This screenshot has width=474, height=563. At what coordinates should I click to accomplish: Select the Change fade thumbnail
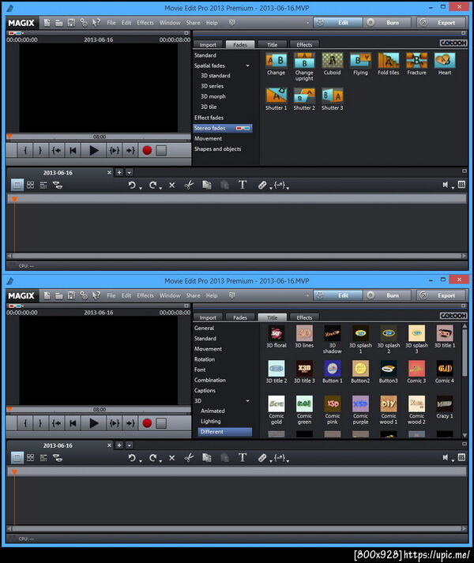[276, 61]
